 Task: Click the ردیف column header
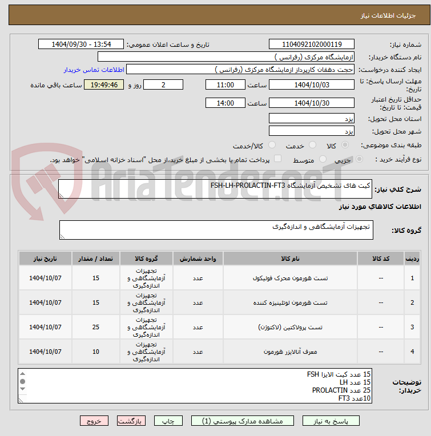coord(412,259)
